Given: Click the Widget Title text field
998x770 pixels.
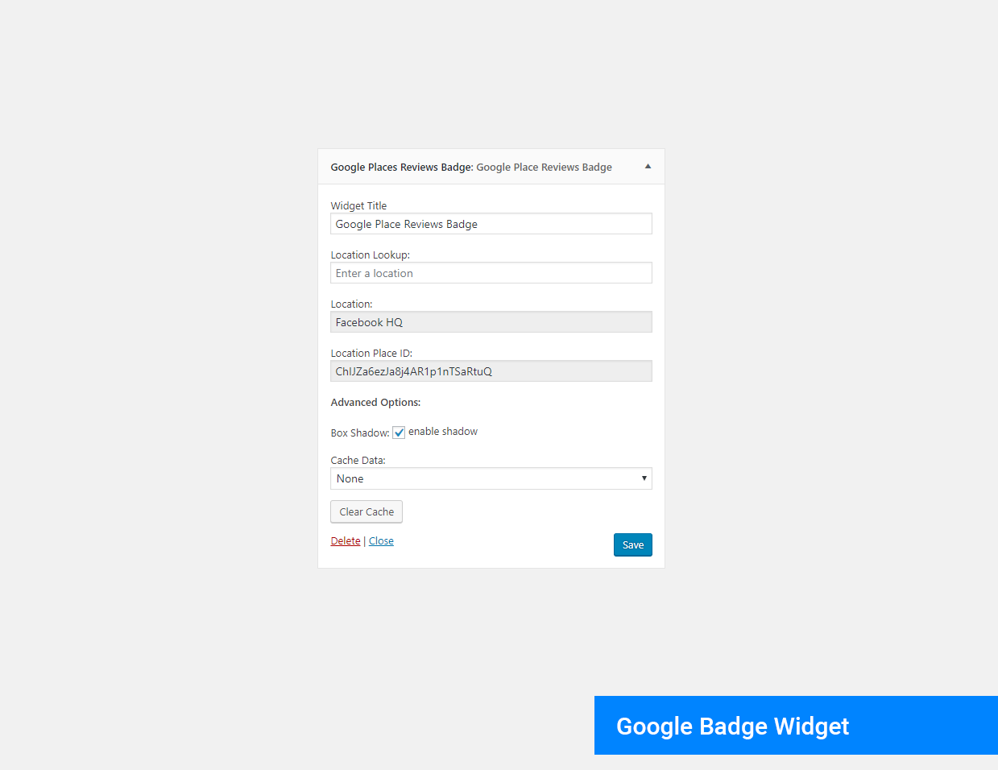Looking at the screenshot, I should point(491,224).
